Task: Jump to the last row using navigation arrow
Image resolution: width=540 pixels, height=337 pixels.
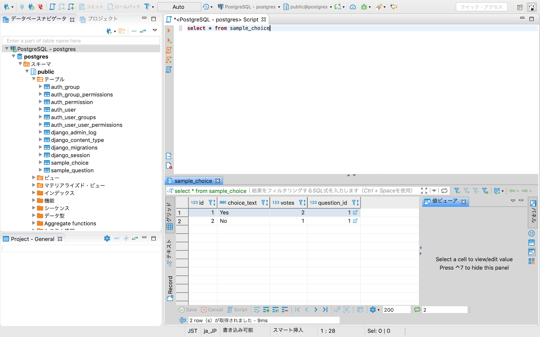Action: 325,309
